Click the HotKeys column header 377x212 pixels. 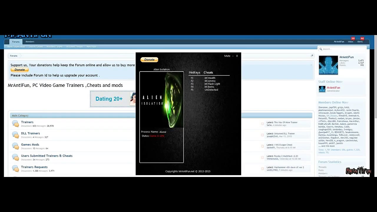[x=194, y=72]
